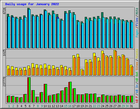Click the cyan pages bar for day 10
The image size is (140, 109).
[x=46, y=29]
